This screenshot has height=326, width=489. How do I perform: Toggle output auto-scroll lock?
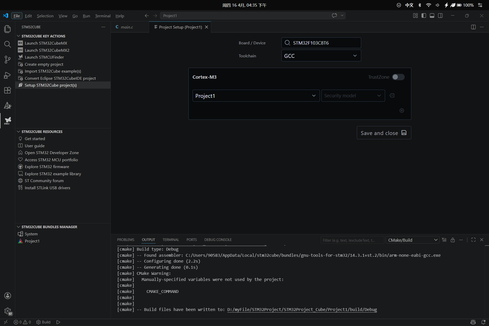pyautogui.click(x=453, y=240)
